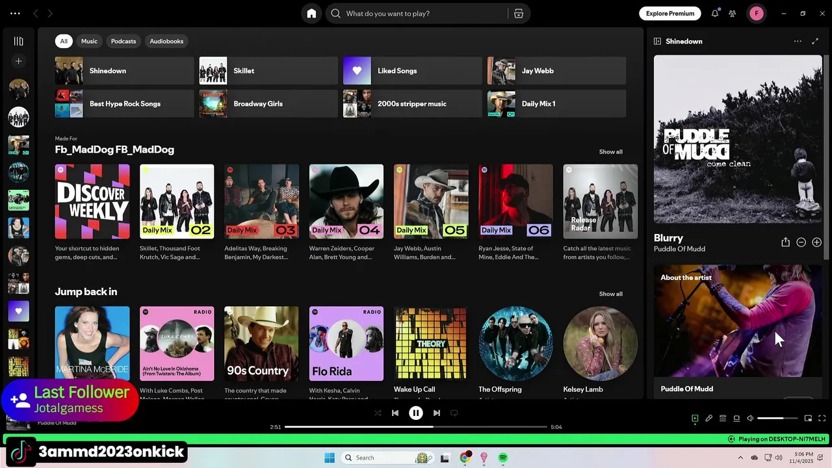
Task: Select the Audiobooks filter chip
Action: (x=166, y=41)
